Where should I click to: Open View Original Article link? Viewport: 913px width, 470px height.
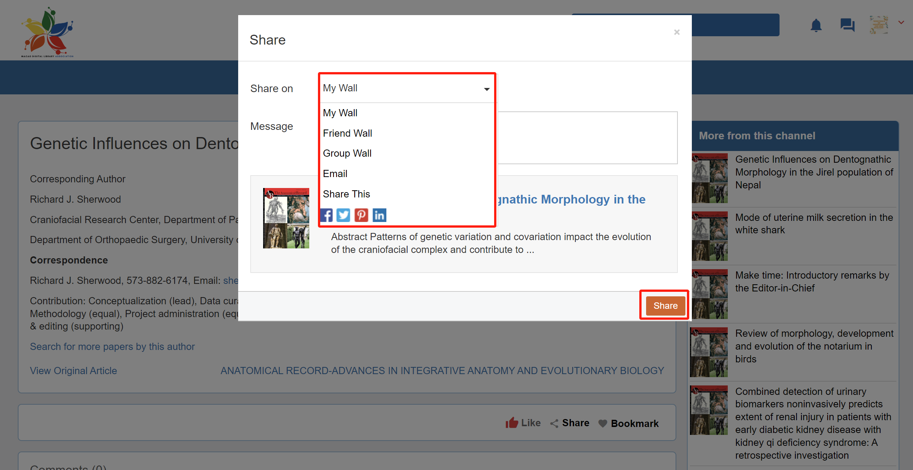(73, 371)
